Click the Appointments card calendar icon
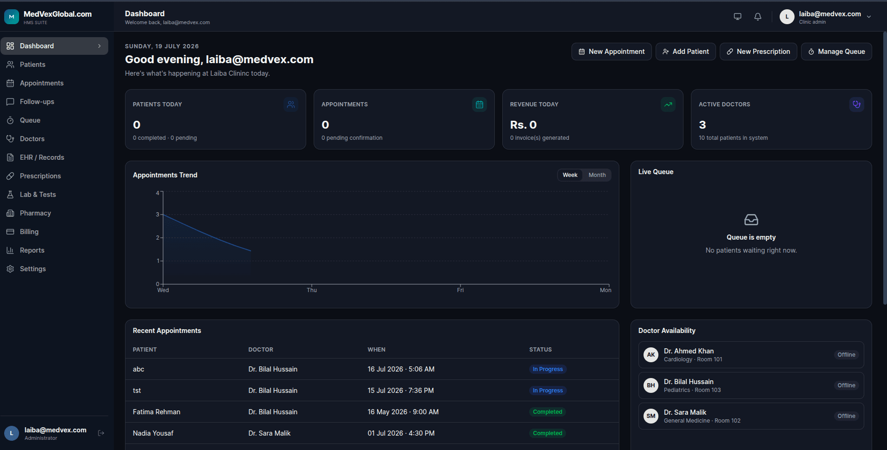This screenshot has width=887, height=450. (480, 104)
